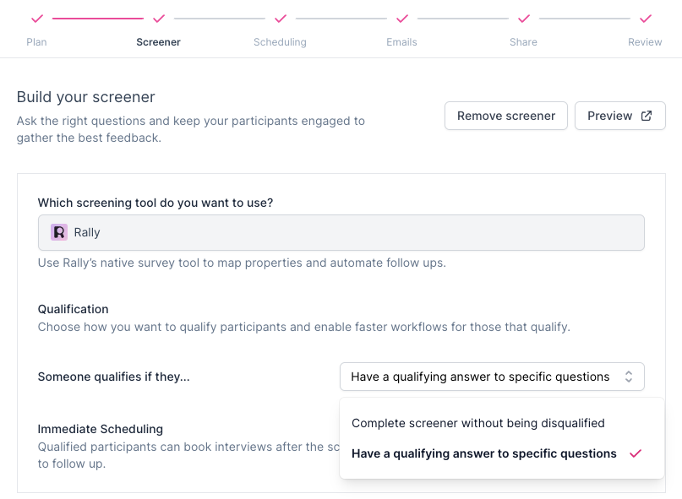
Task: Click the Emails step checkmark icon
Action: pos(401,18)
